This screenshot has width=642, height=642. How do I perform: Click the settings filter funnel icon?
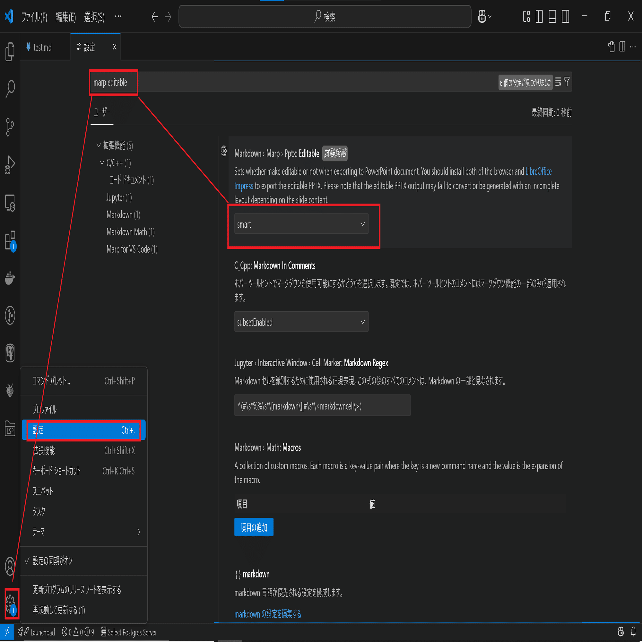click(567, 82)
